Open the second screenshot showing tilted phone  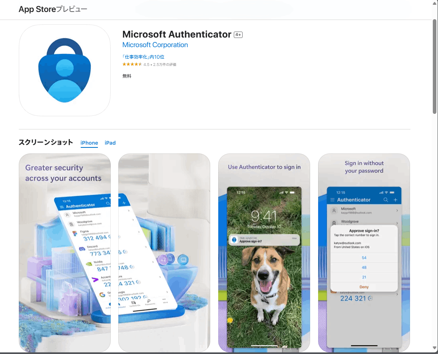[x=164, y=253]
